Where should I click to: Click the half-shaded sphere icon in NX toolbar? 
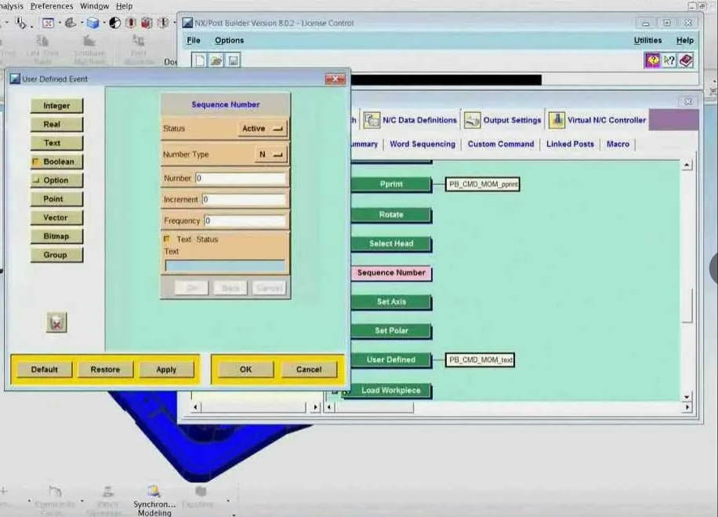pos(115,23)
